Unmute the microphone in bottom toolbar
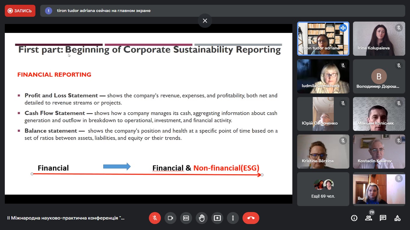This screenshot has height=230, width=410. point(155,218)
